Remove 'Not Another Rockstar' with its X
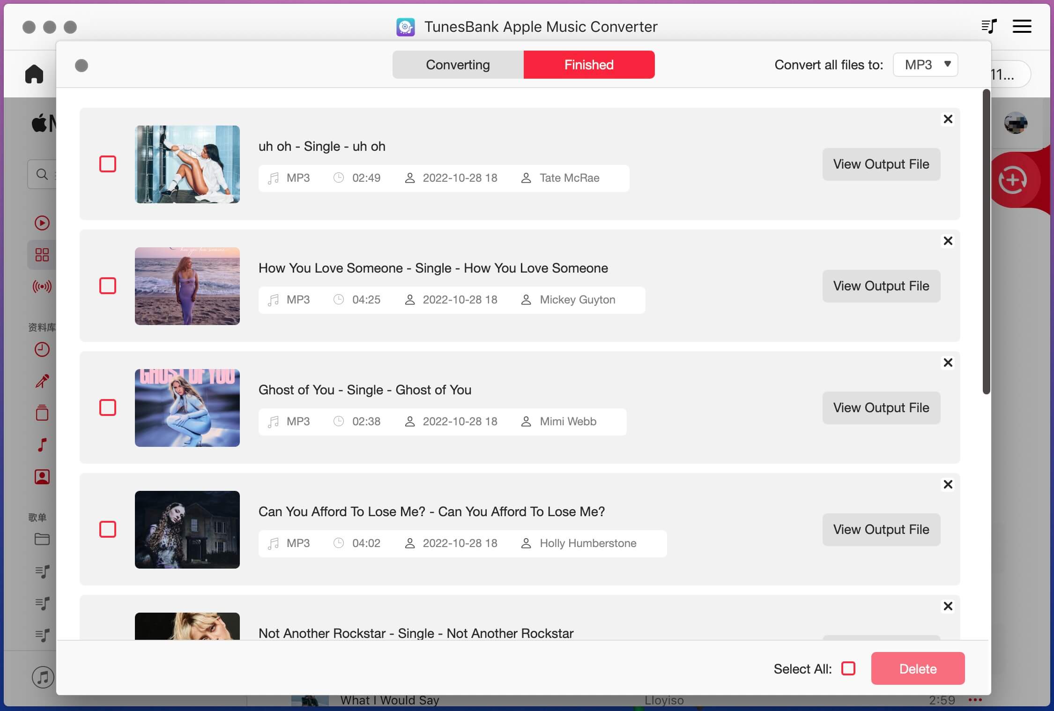1054x711 pixels. click(x=948, y=606)
